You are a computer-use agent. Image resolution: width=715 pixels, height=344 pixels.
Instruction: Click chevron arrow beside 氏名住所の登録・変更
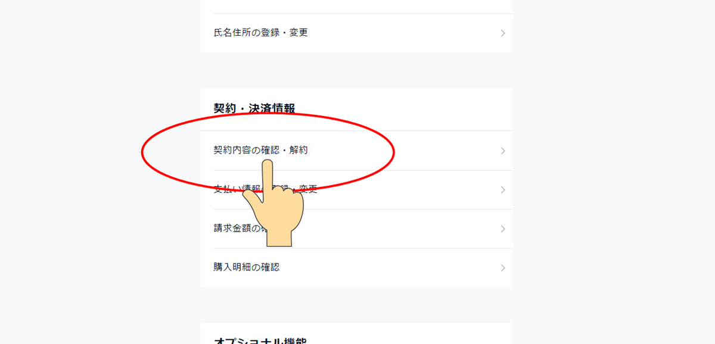[x=503, y=33]
